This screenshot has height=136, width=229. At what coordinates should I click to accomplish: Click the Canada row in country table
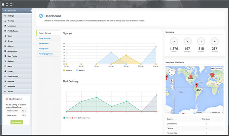pyautogui.click(x=194, y=128)
